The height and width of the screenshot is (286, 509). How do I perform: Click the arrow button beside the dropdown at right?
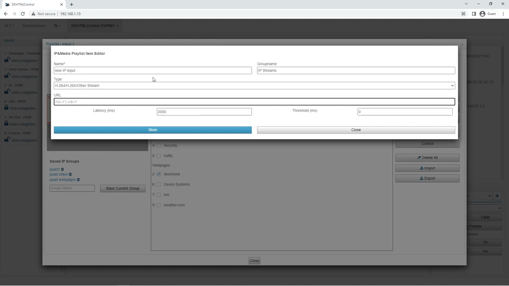click(497, 195)
